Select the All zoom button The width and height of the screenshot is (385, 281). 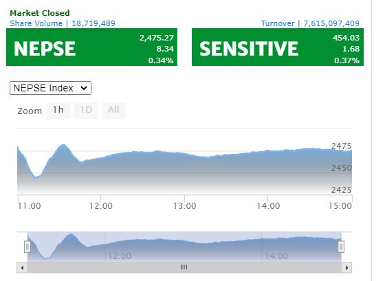click(x=113, y=110)
